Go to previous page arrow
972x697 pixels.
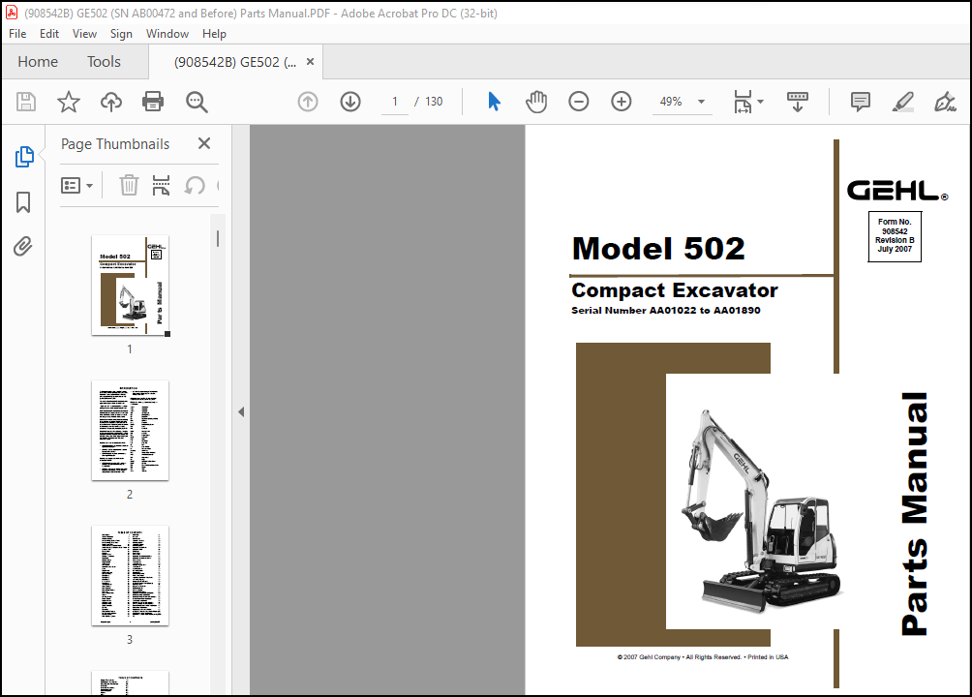[308, 102]
